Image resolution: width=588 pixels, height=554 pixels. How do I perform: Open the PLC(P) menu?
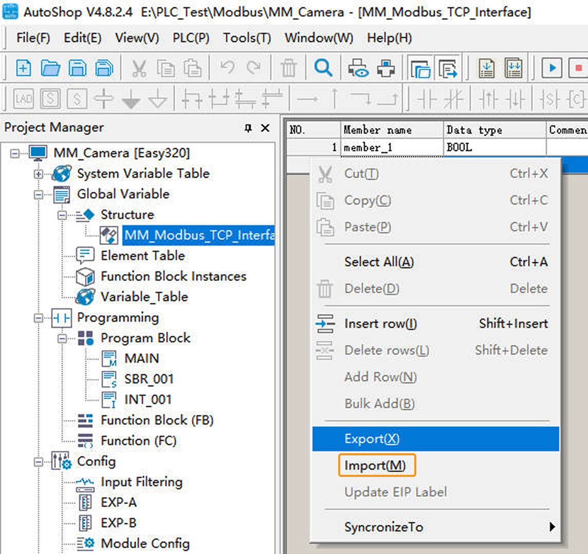(191, 38)
